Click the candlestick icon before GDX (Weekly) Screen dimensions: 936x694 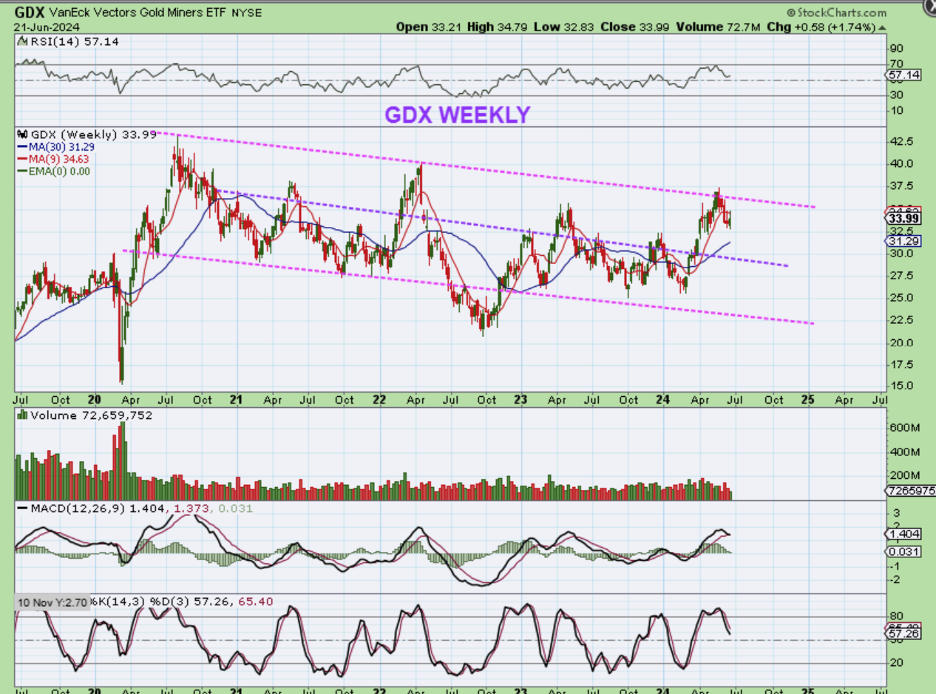point(21,135)
